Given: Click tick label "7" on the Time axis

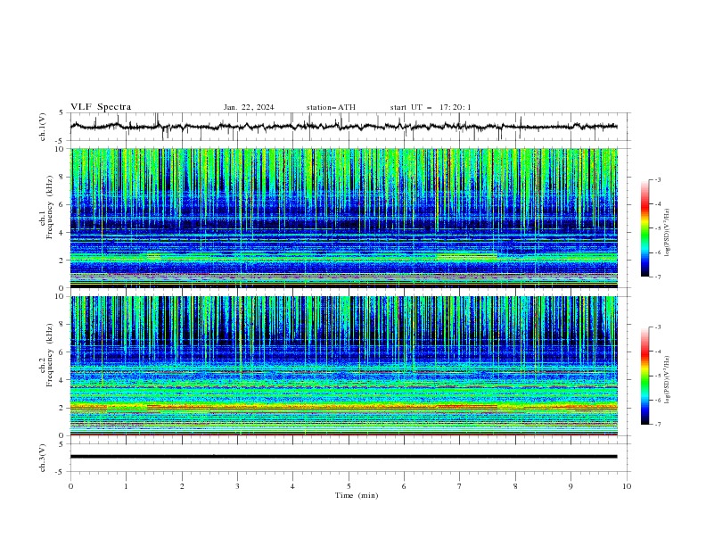Looking at the screenshot, I should [x=460, y=486].
